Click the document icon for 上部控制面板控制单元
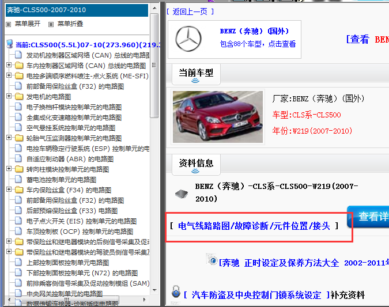Image resolution: width=389 pixels, height=307 pixels. 18,262
